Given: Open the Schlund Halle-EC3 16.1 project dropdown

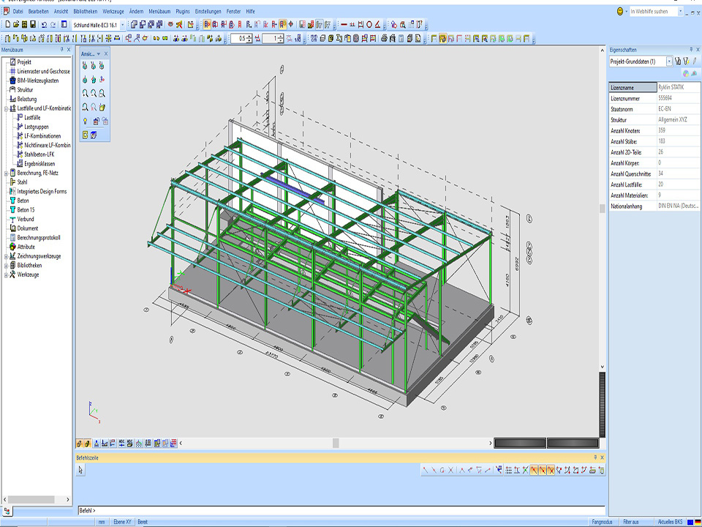Looking at the screenshot, I should pyautogui.click(x=123, y=24).
